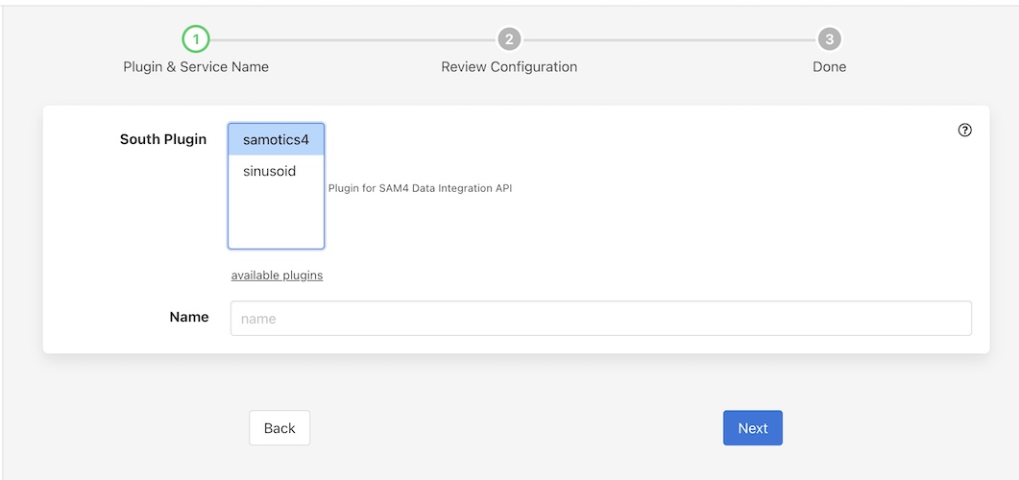
Task: Click the progress line between steps 2 and 3
Action: pos(669,39)
